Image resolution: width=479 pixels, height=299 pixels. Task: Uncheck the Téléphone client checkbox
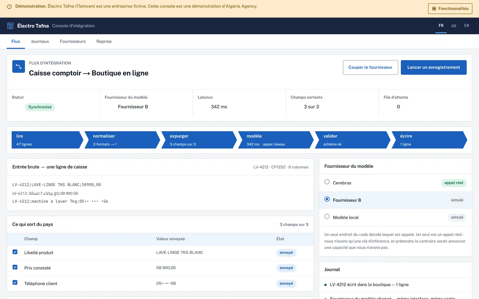(x=15, y=283)
